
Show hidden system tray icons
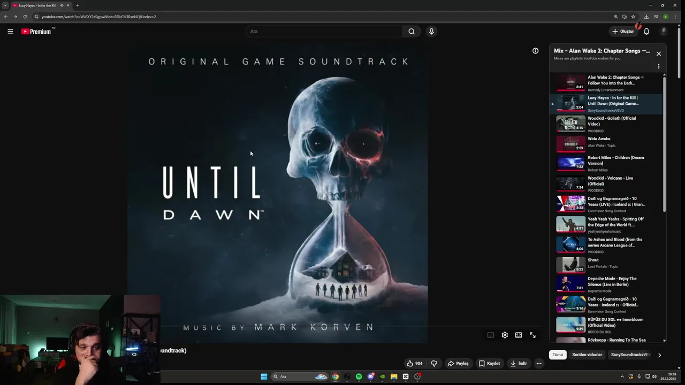[622, 376]
